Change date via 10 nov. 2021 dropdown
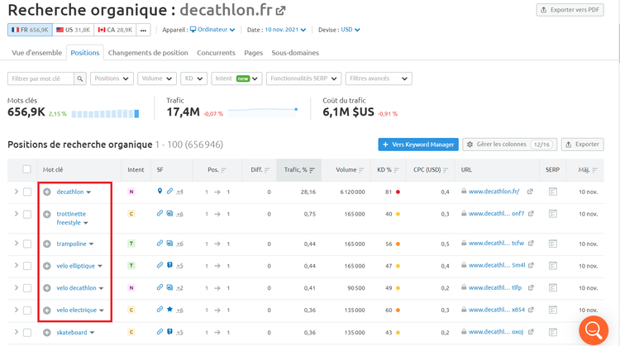Image resolution: width=620 pixels, height=346 pixels. coord(285,30)
